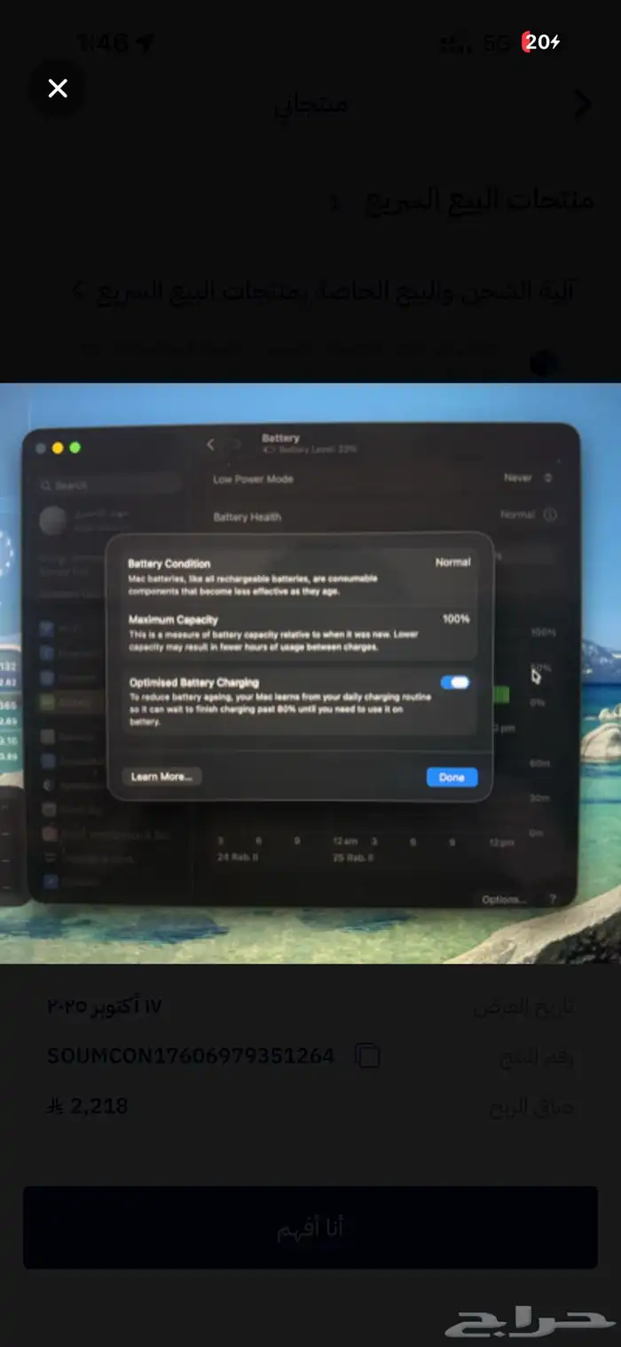Copy the SOUMCON order number with copy icon
This screenshot has height=1347, width=621.
pyautogui.click(x=367, y=1055)
